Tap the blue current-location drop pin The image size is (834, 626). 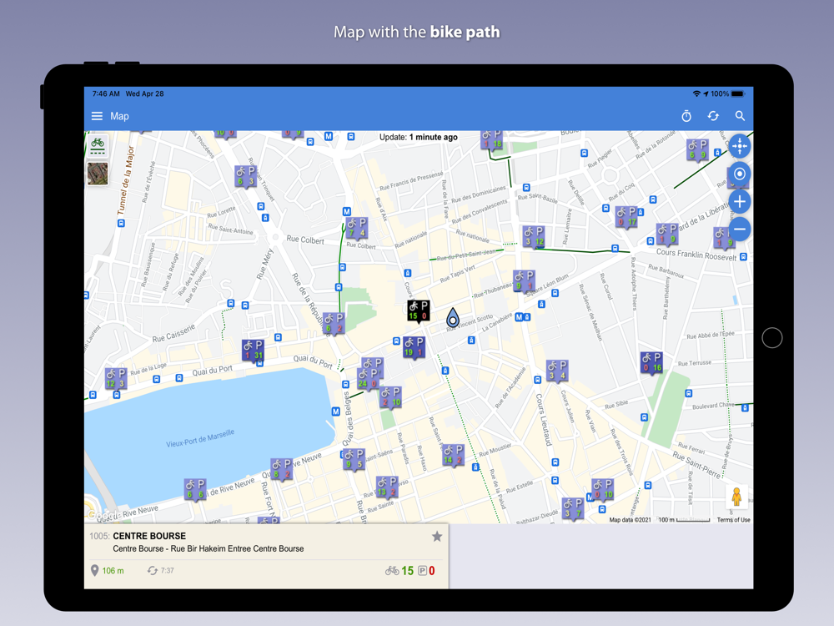click(453, 317)
